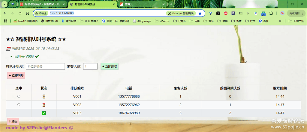Click the hourglass status icon for V002
307x132 pixels.
(x=44, y=105)
